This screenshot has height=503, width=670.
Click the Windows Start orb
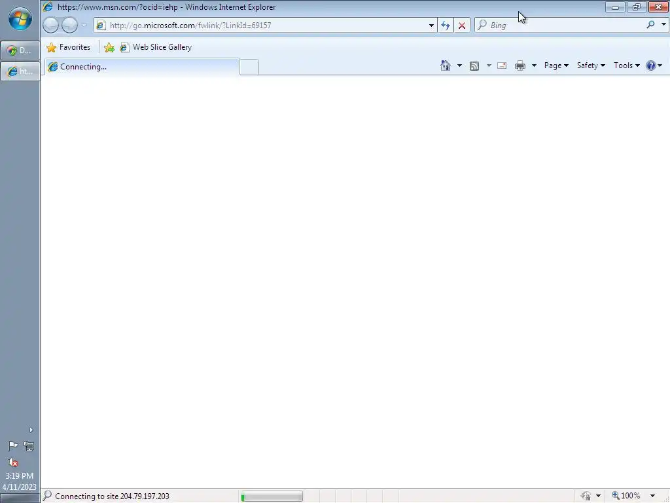20,19
